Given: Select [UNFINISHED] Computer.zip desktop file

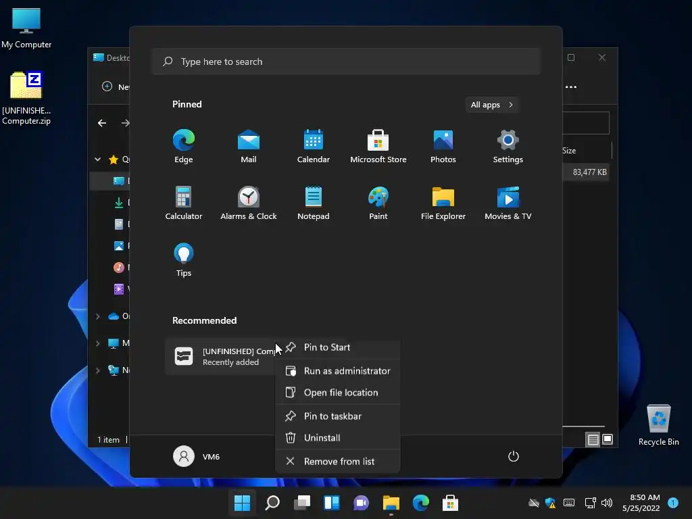Looking at the screenshot, I should (x=26, y=98).
